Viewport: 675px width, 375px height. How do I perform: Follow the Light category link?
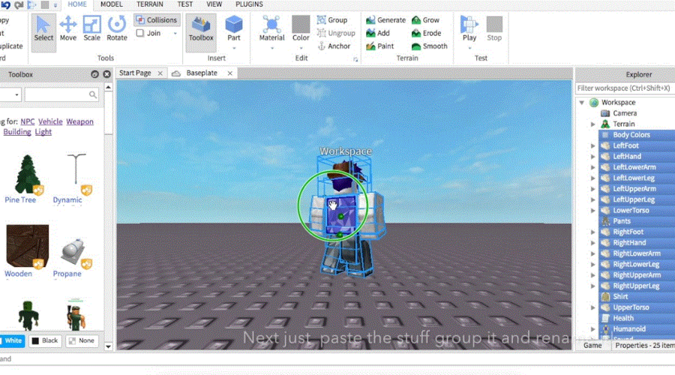pyautogui.click(x=43, y=132)
